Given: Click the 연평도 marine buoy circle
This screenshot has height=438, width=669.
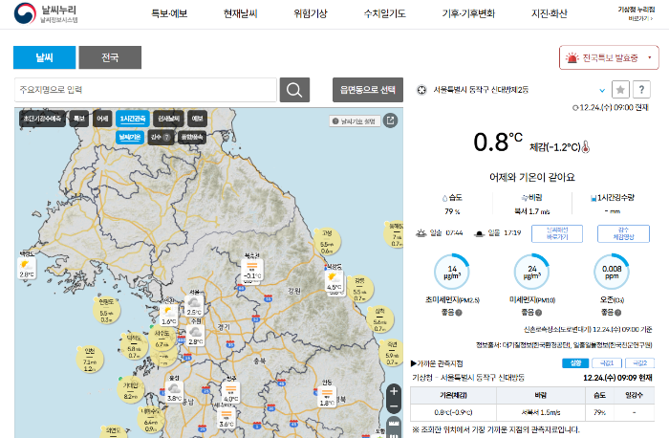Looking at the screenshot, I should point(106,311).
